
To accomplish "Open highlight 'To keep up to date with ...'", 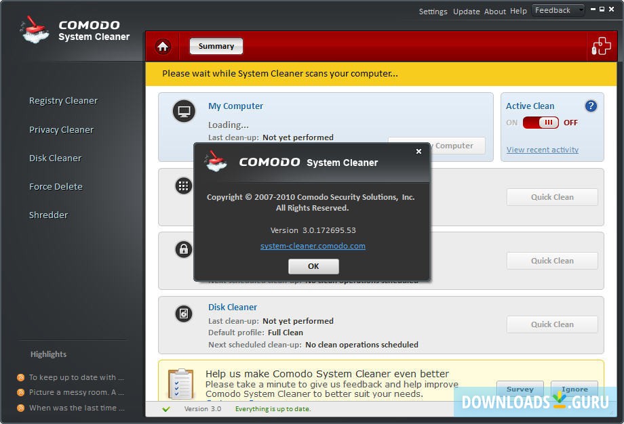I will point(77,377).
